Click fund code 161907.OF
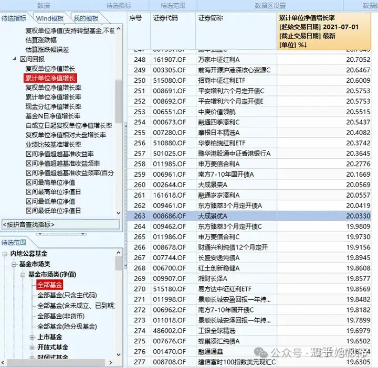Image resolution: width=378 pixels, height=368 pixels. (x=170, y=60)
